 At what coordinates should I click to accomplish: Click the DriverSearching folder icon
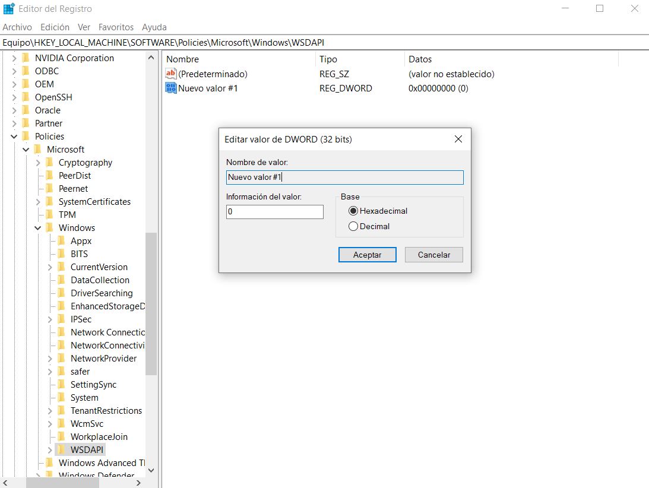(x=62, y=293)
